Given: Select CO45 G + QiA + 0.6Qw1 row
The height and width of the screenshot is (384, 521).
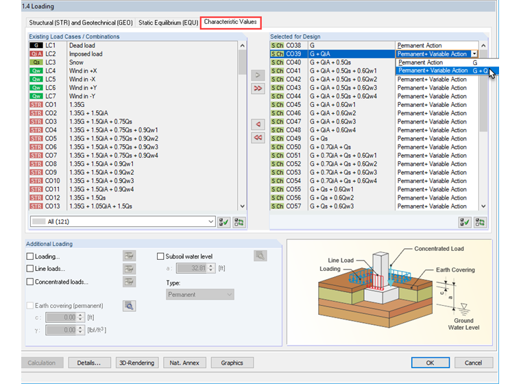Looking at the screenshot, I should [x=374, y=105].
